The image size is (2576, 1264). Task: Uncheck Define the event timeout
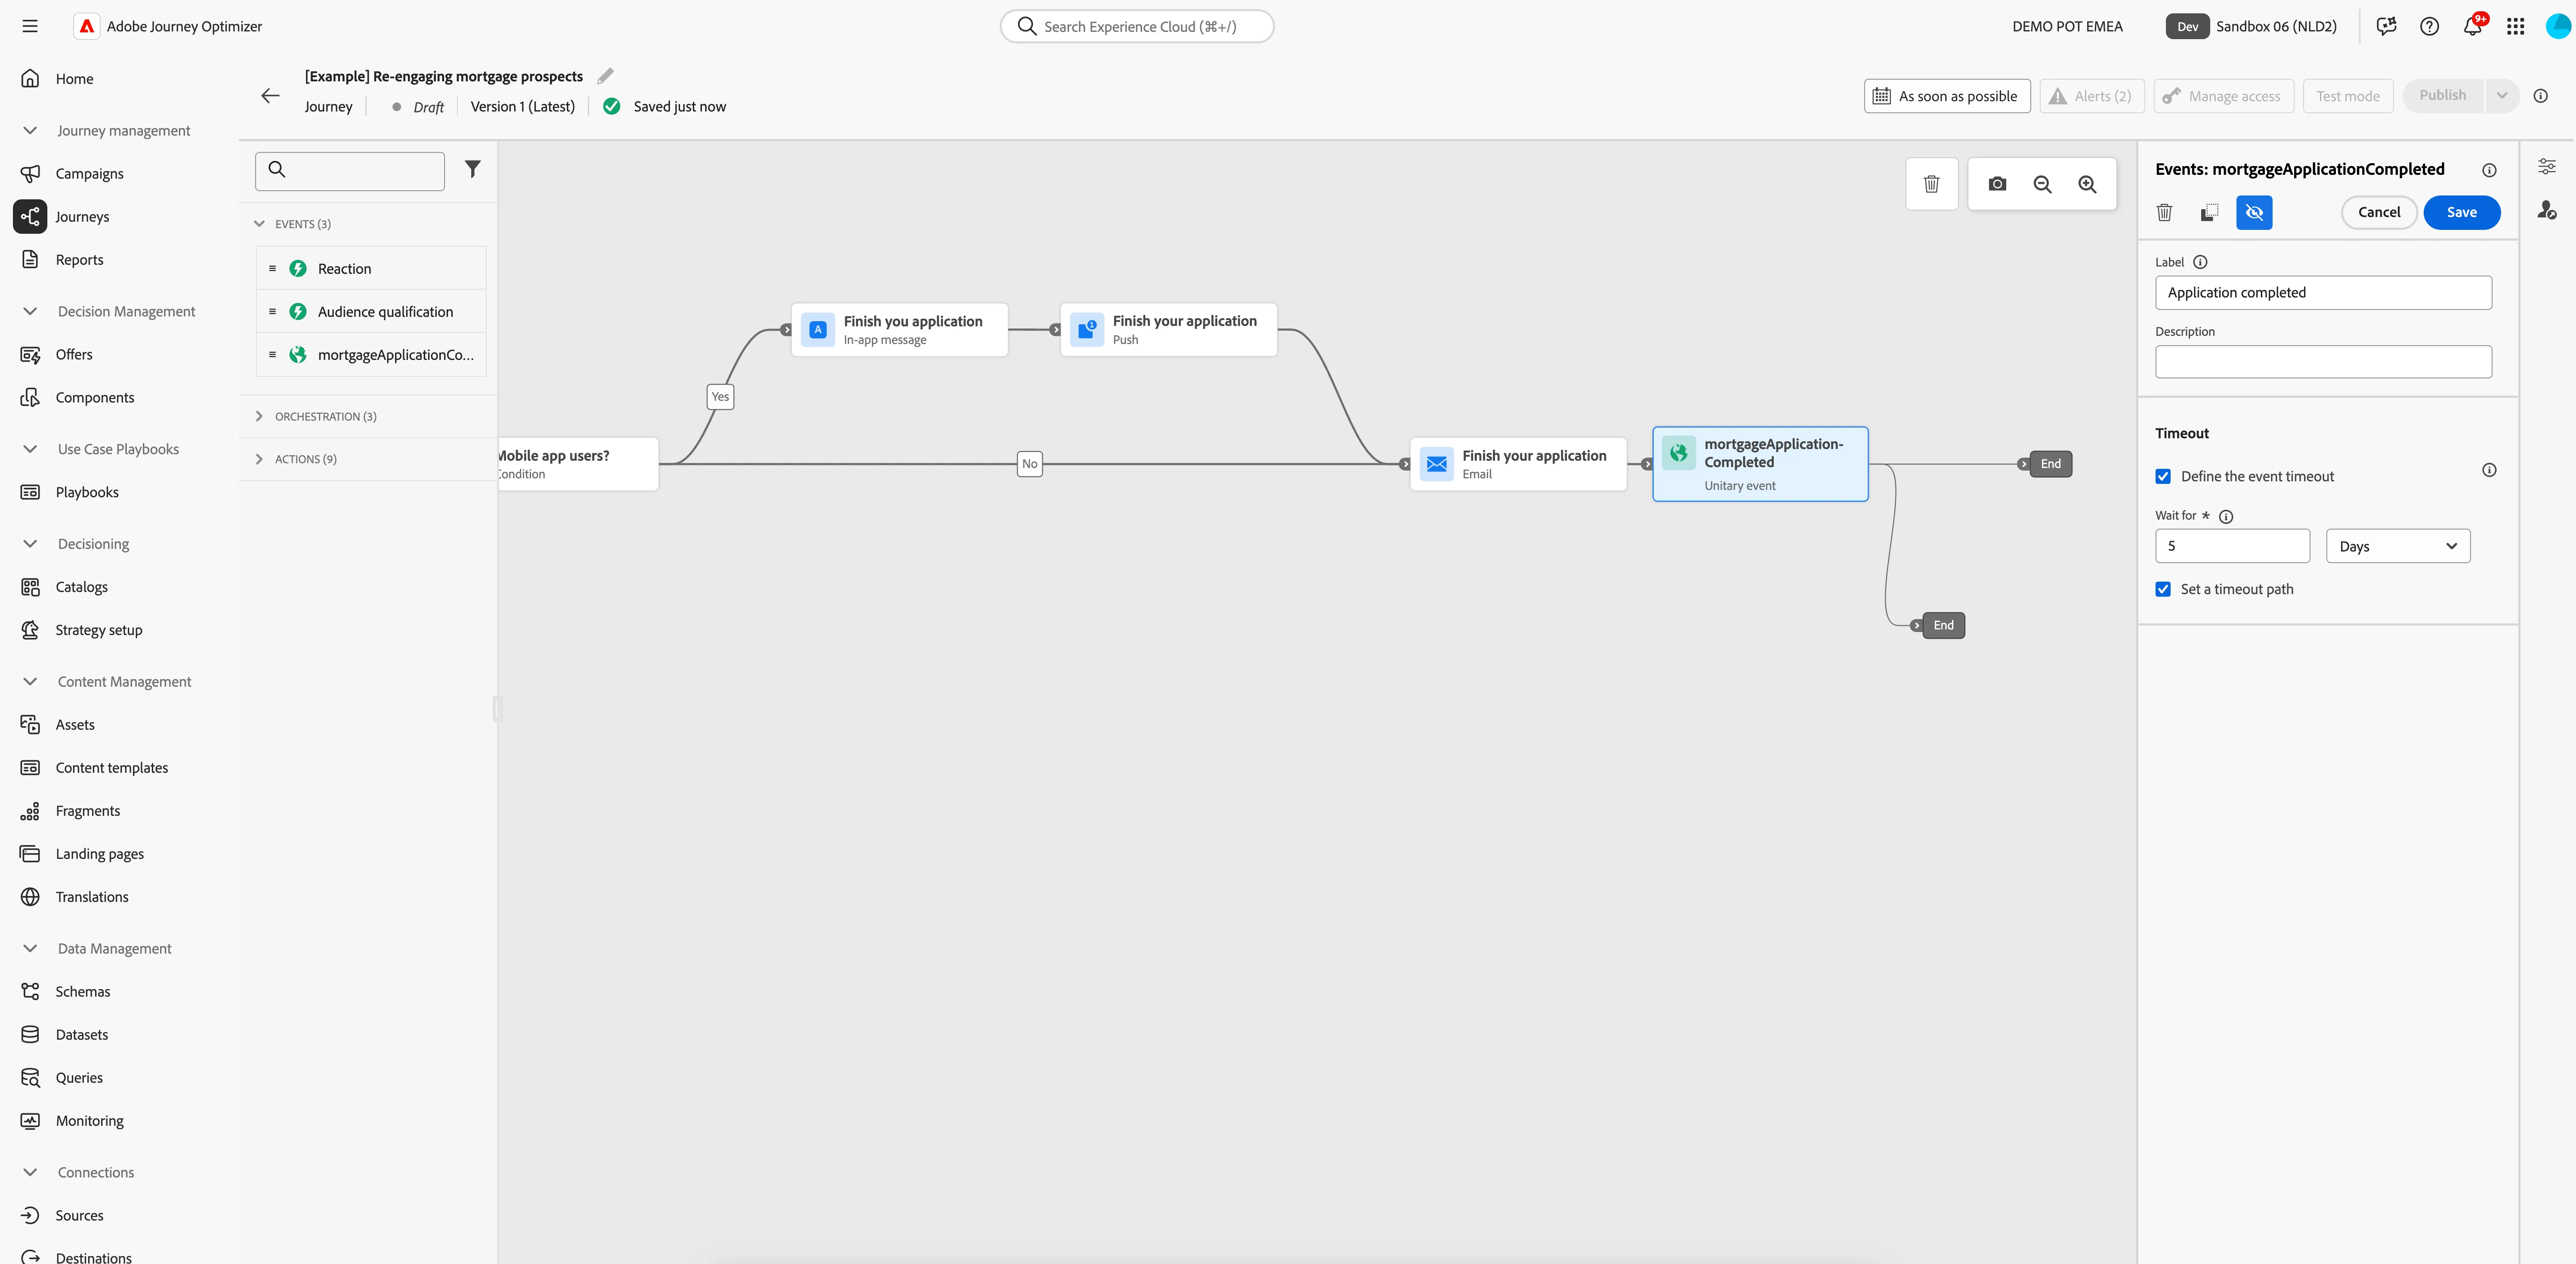[x=2163, y=477]
